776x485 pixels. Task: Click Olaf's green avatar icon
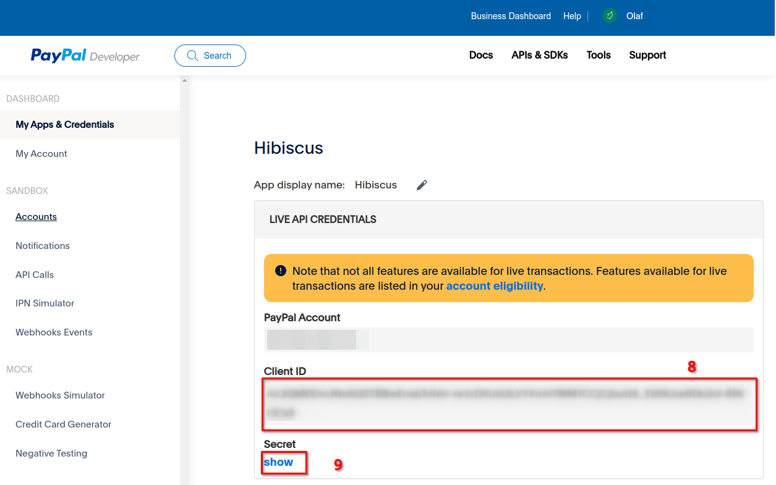610,16
